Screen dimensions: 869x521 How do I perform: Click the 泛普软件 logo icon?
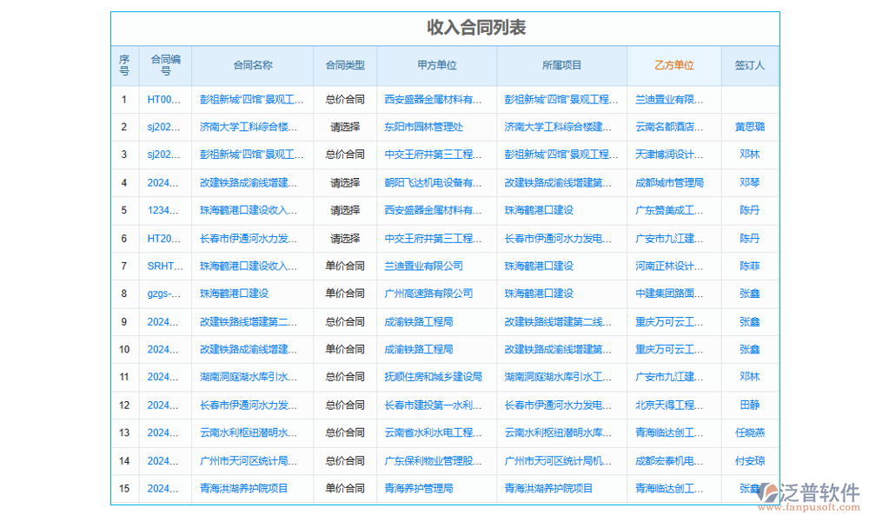point(770,493)
